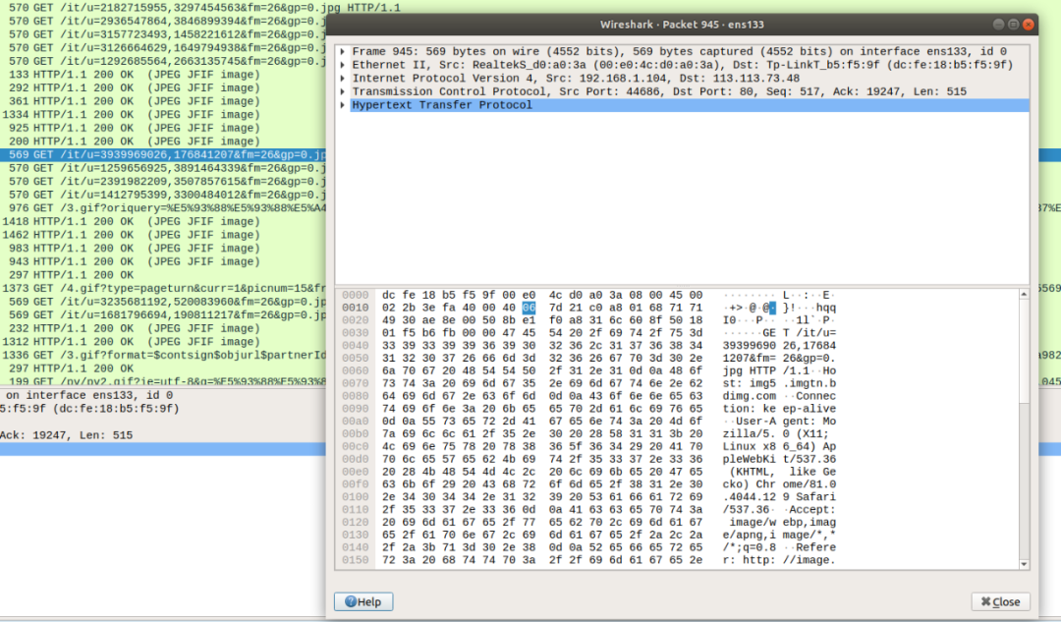The height and width of the screenshot is (622, 1061).
Task: Click ASCII text 'r: http: //image.' in hex pane
Action: point(779,560)
